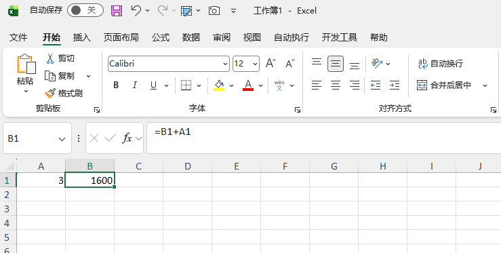Viewport: 501px width, 253px height.
Task: Apply yellow fill color bucket
Action: (x=219, y=85)
